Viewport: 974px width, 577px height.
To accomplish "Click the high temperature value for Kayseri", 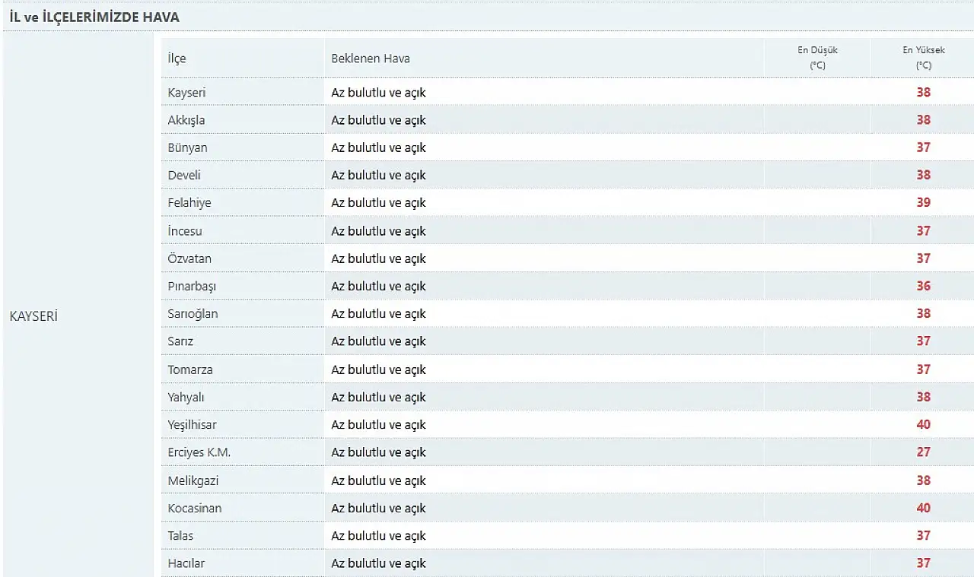I will (923, 92).
